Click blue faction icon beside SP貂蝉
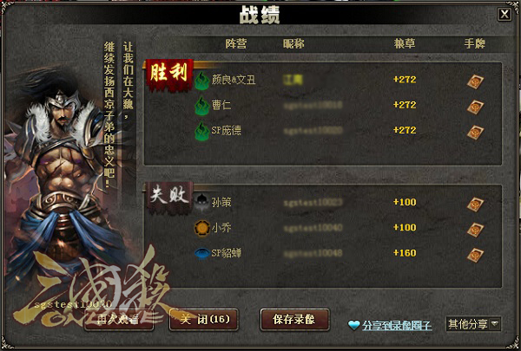The image size is (521, 351). click(202, 254)
